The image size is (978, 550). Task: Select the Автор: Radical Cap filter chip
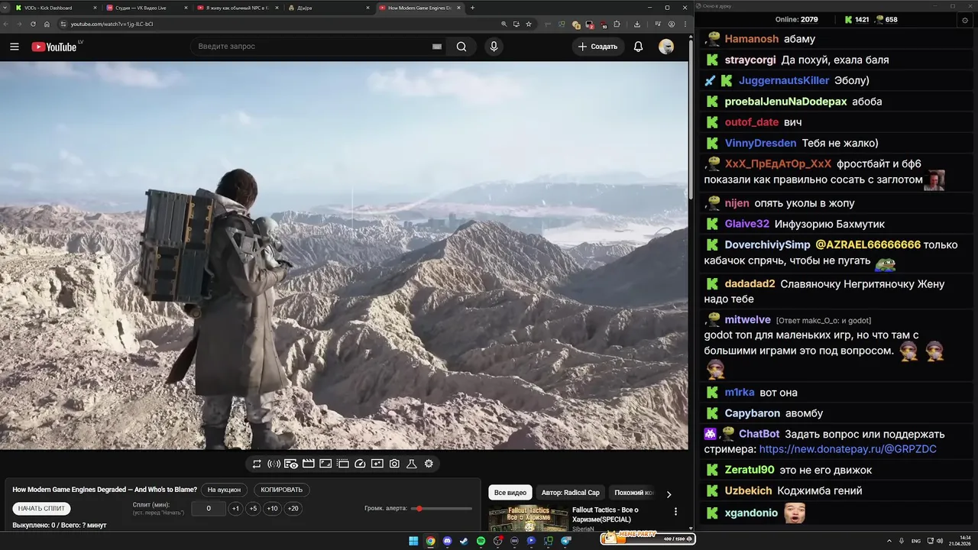click(x=571, y=493)
